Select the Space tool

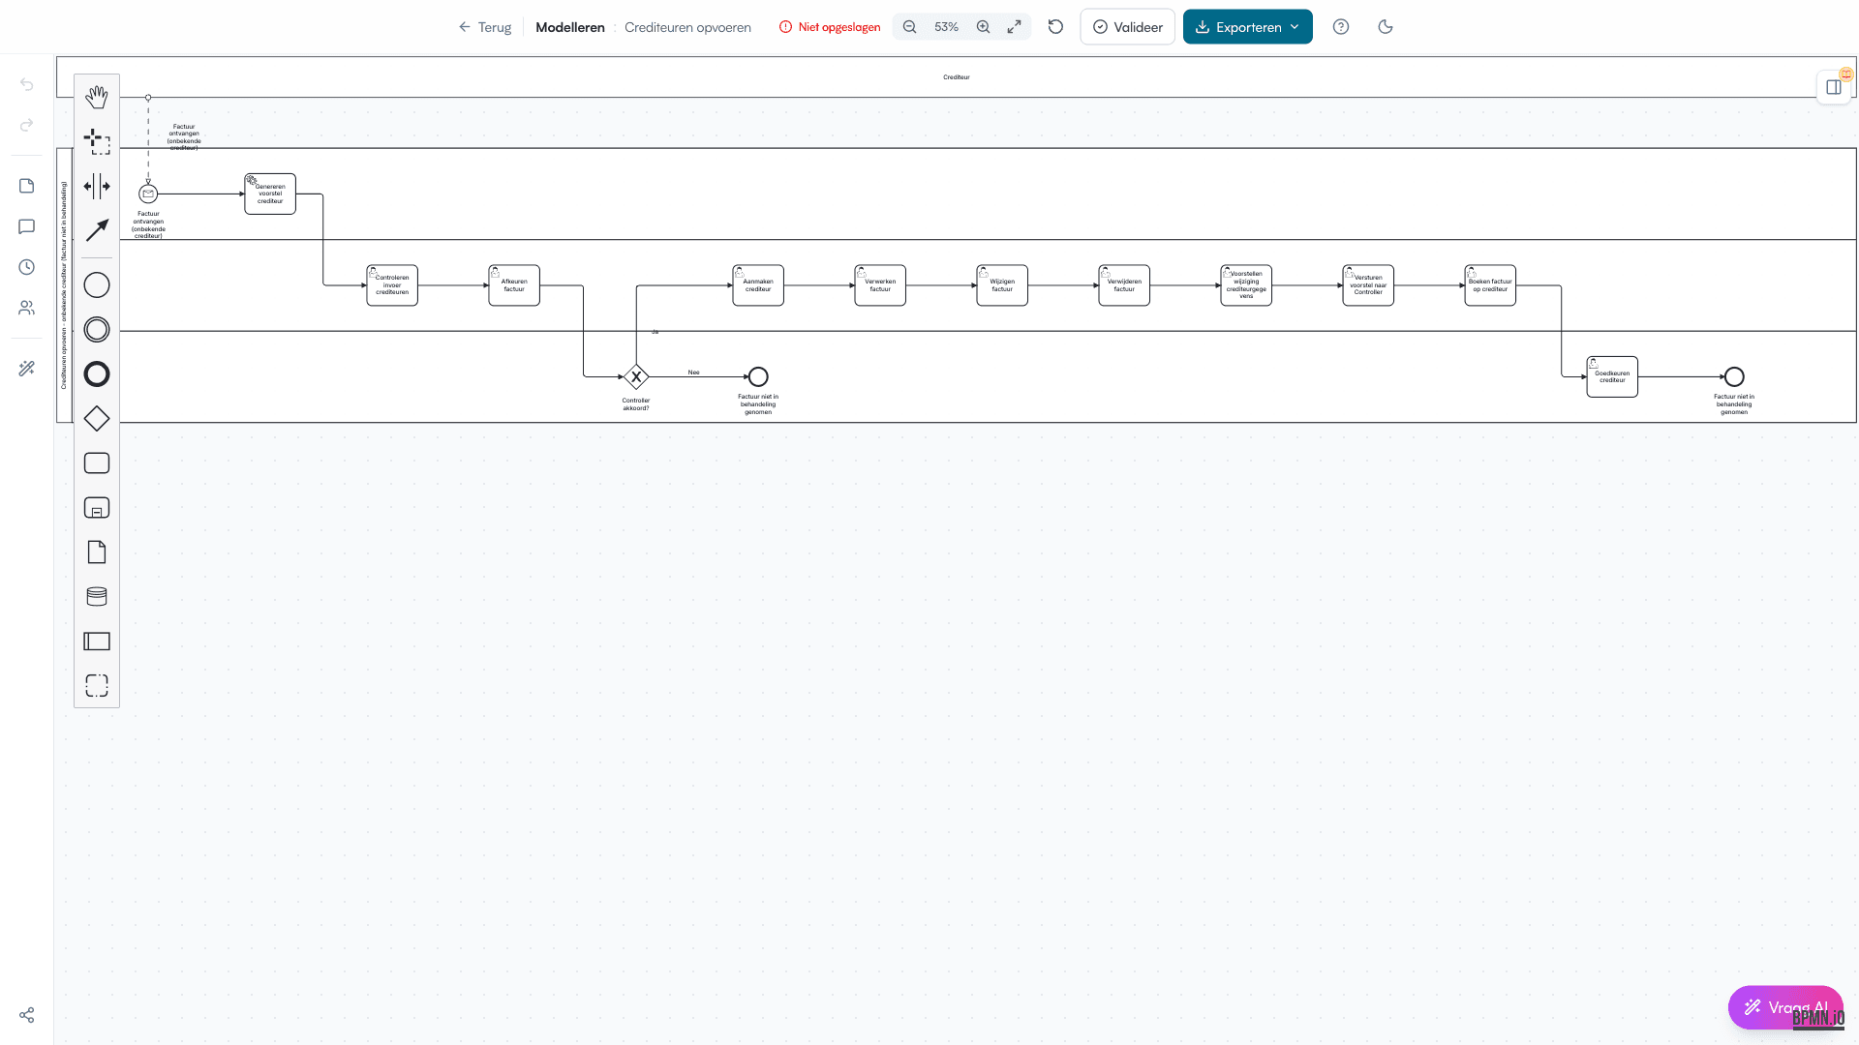[97, 188]
